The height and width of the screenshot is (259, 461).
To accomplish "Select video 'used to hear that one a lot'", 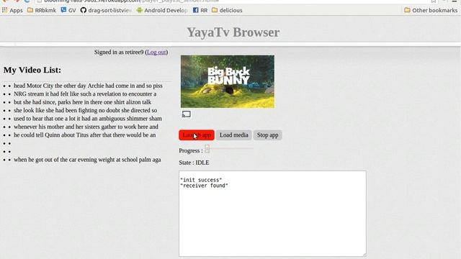I will tap(88, 119).
